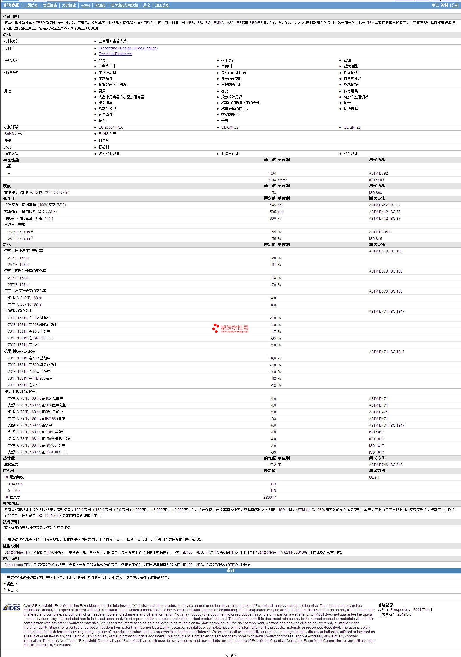Viewport: 461px width, 657px height.
Task: Click the 产品说明 section header
Action: 10,16
